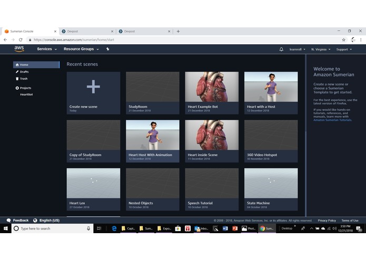Open the Microsoft Store taskbar icon
The height and width of the screenshot is (260, 366).
click(178, 228)
